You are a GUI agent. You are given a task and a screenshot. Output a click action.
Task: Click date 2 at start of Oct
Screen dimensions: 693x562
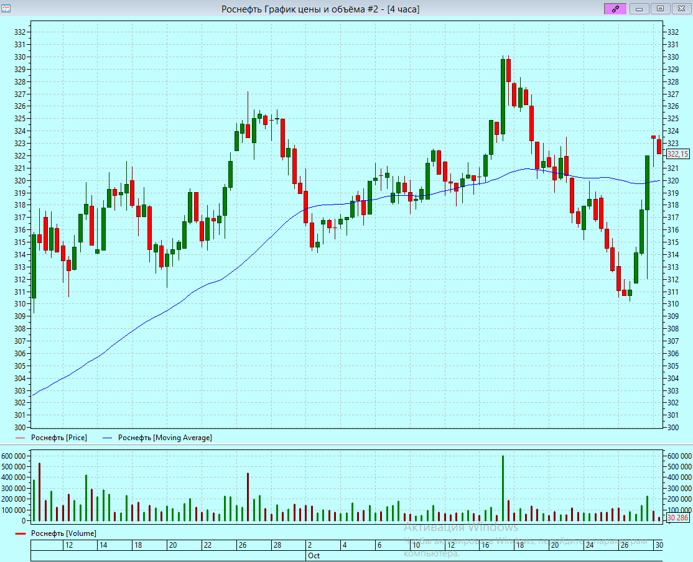pos(310,545)
